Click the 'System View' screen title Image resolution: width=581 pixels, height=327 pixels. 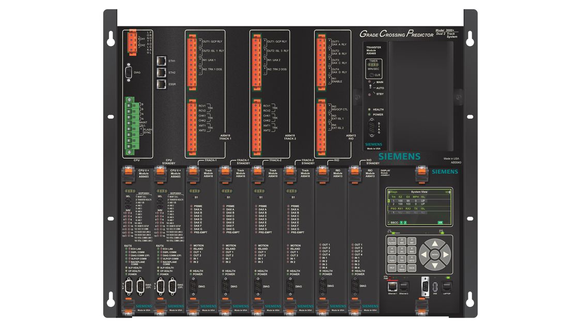click(419, 192)
